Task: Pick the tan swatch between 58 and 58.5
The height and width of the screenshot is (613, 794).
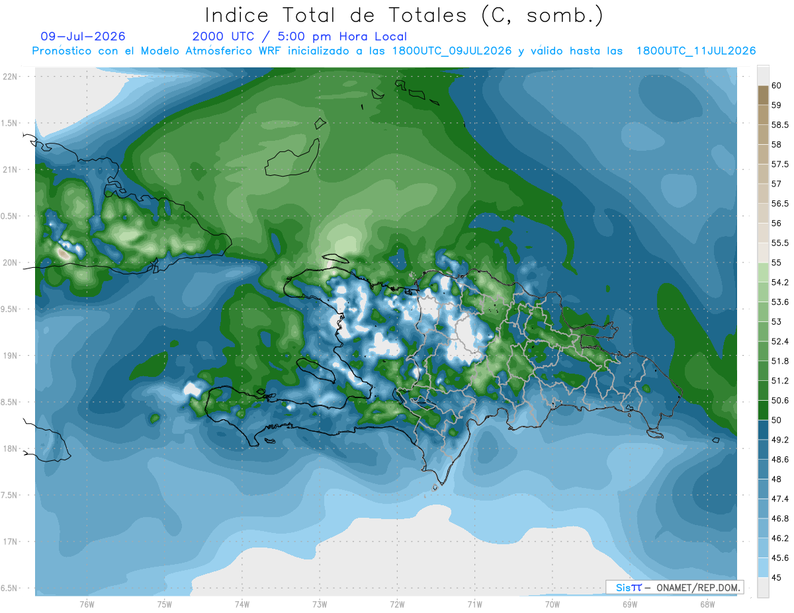Action: tap(763, 135)
